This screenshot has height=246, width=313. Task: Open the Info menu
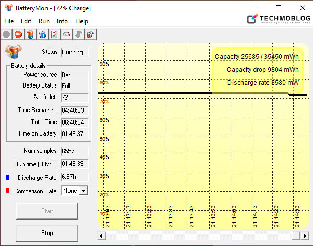(62, 21)
